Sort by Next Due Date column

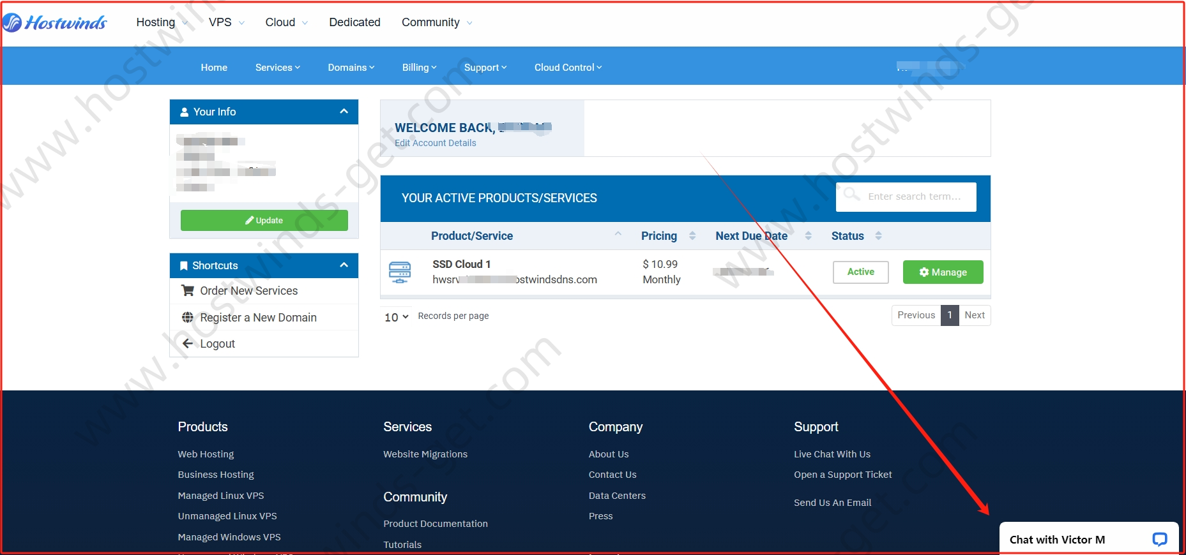point(808,236)
